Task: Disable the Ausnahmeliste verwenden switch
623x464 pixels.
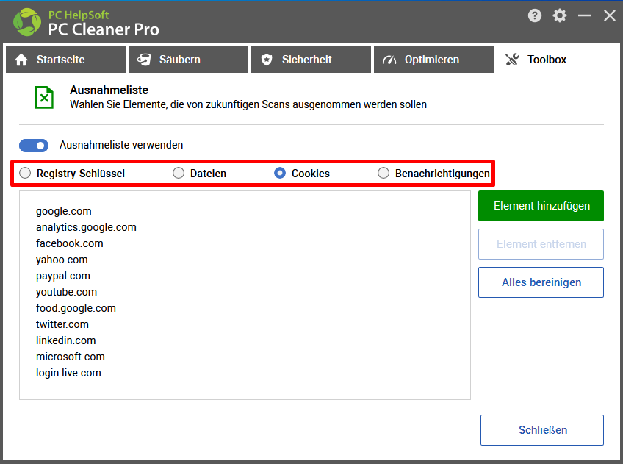Action: pyautogui.click(x=34, y=146)
